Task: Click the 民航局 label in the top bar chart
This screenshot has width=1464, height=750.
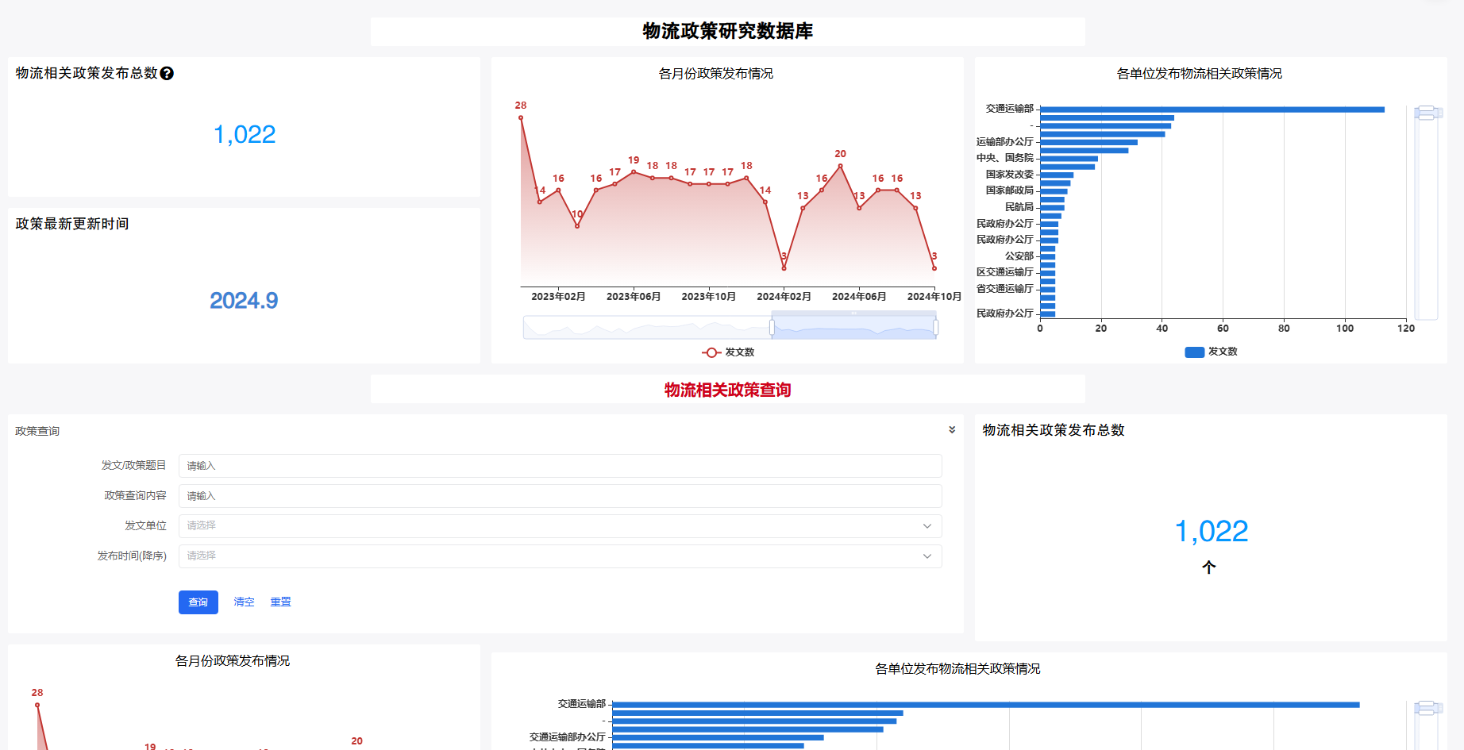Action: pos(1019,207)
